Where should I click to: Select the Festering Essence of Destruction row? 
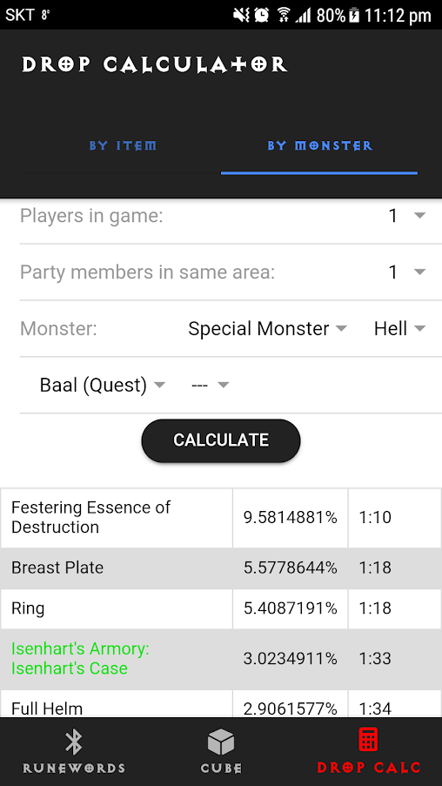(221, 518)
